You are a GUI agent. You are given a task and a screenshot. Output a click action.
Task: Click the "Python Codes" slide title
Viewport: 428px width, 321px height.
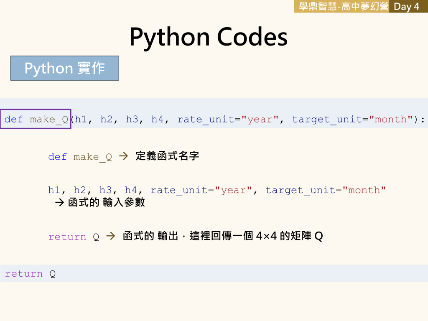tap(208, 37)
